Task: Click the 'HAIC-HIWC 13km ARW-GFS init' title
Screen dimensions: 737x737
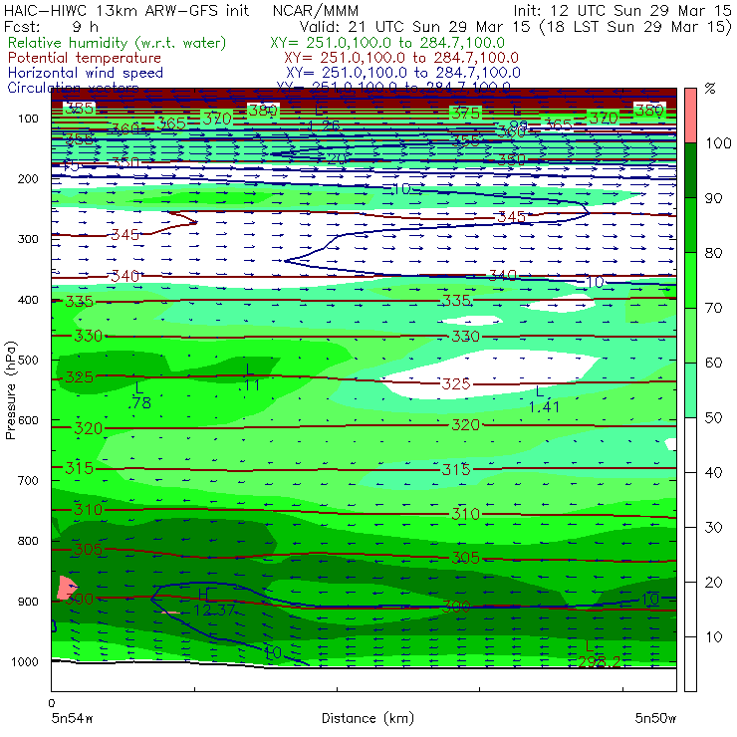Action: click(125, 10)
